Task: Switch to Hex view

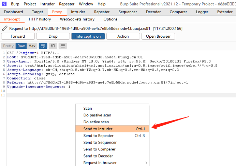Action: (32, 46)
